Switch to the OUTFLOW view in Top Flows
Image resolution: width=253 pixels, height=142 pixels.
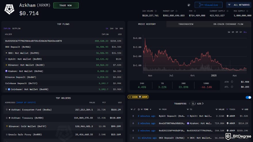[x=16, y=28]
